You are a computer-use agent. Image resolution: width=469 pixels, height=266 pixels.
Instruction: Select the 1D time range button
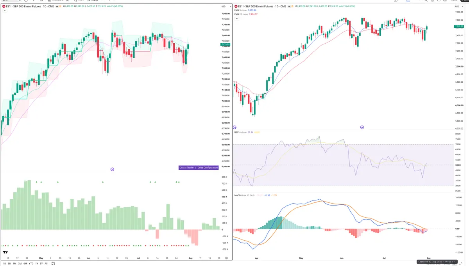pos(5,264)
